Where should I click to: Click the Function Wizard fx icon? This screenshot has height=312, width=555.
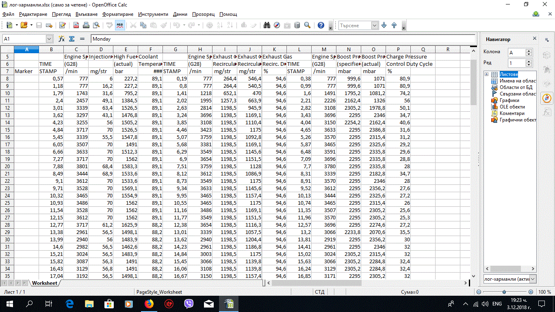click(62, 39)
